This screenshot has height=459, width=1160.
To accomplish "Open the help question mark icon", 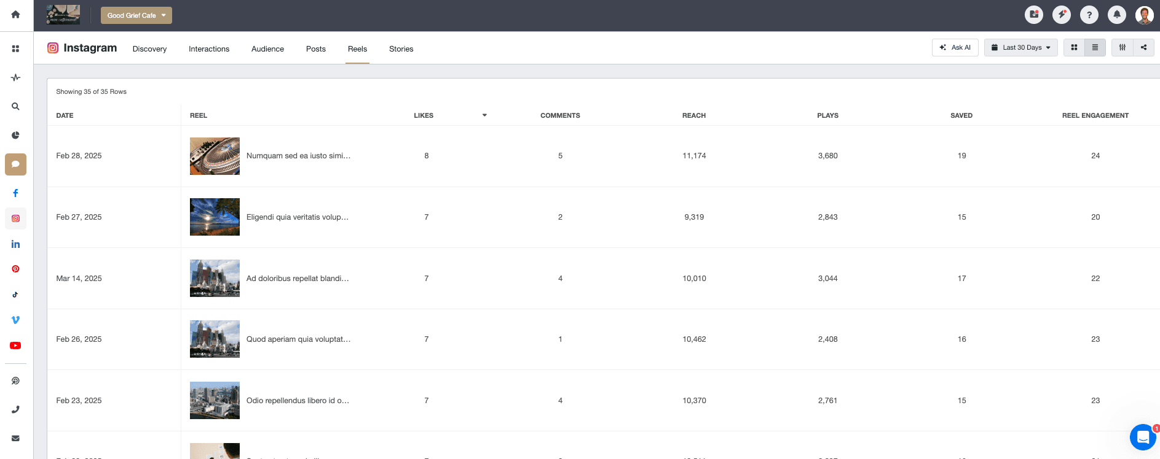I will pos(1089,14).
